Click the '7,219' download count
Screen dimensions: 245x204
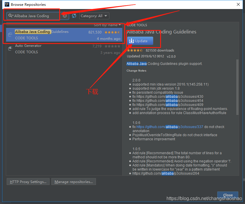(97, 46)
